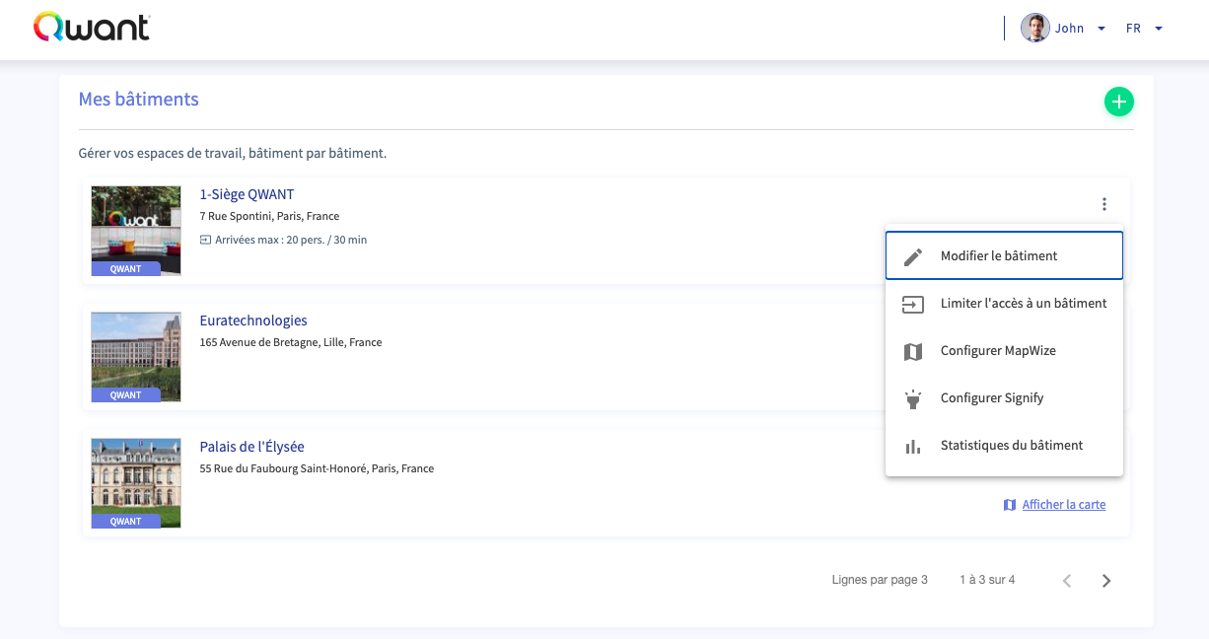Viewport: 1209px width, 639px height.
Task: Add a new building with green plus
Action: click(1118, 102)
